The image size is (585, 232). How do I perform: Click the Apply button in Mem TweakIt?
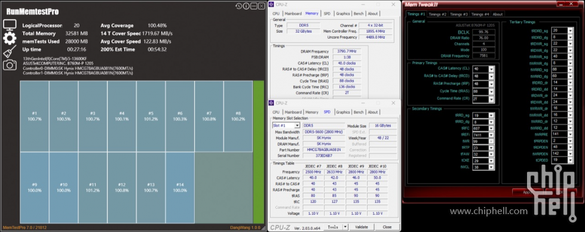tap(528, 192)
